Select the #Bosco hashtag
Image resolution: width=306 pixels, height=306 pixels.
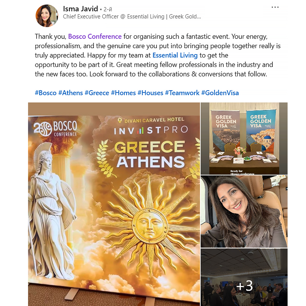[x=46, y=93]
